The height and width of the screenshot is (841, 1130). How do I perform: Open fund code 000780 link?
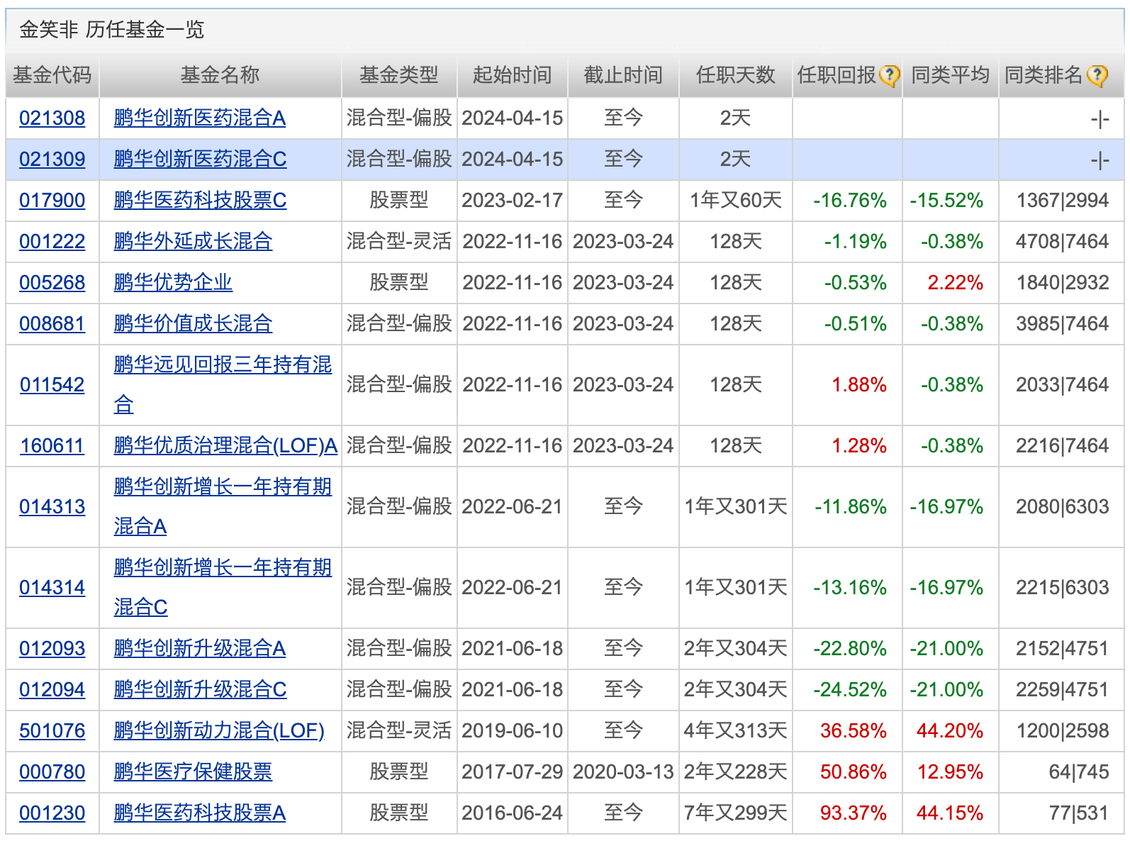52,772
